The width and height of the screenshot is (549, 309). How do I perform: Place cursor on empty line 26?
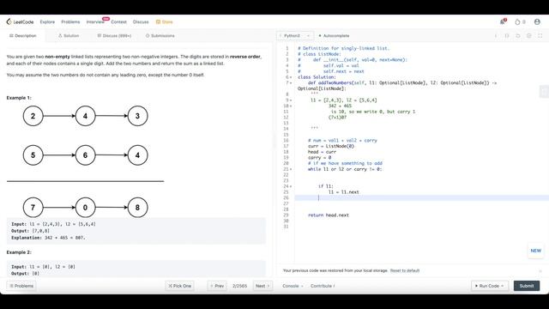[421, 198]
